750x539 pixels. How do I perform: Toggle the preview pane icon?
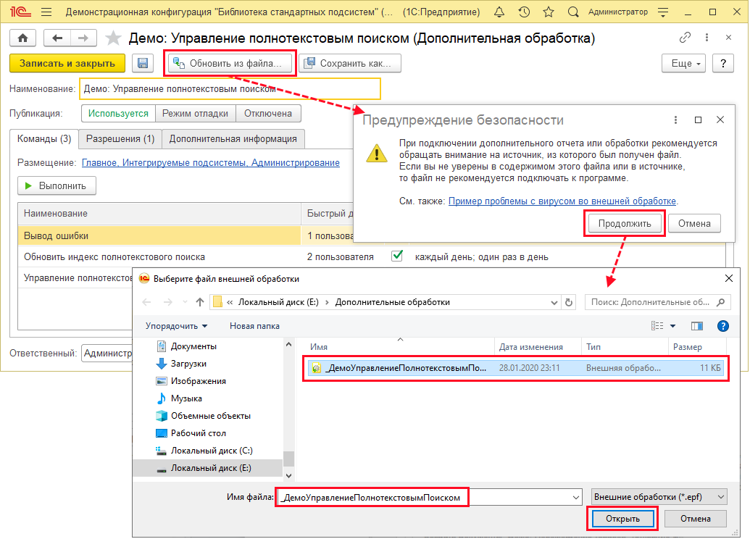pos(697,326)
